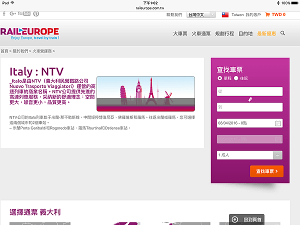The image size is (300, 225).
Task: Open the shopping cart icon
Action: pos(267,14)
